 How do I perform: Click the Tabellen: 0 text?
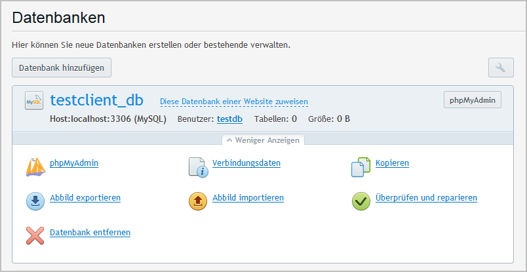point(275,119)
